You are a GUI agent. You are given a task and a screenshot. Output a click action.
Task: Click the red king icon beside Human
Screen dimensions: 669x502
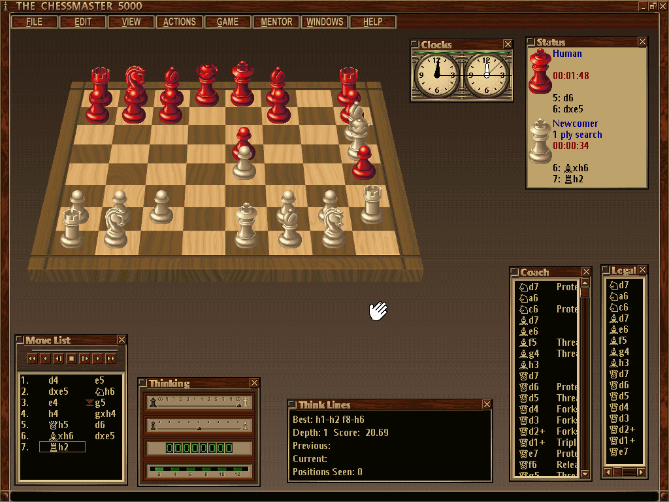(540, 71)
